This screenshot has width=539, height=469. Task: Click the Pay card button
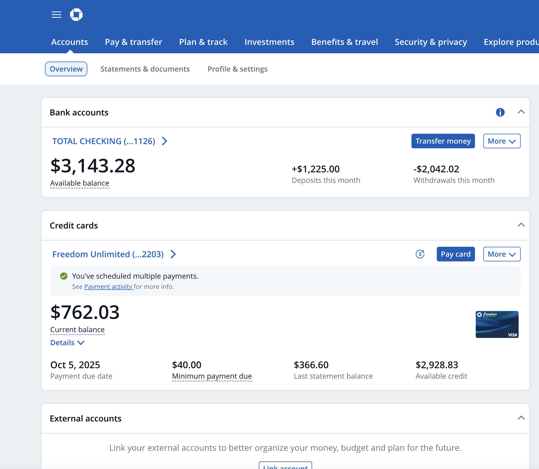(x=455, y=254)
